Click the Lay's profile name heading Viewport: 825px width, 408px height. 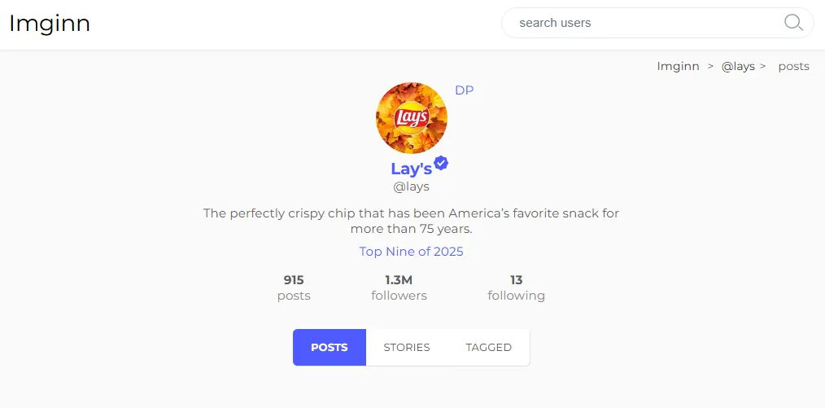pos(411,169)
